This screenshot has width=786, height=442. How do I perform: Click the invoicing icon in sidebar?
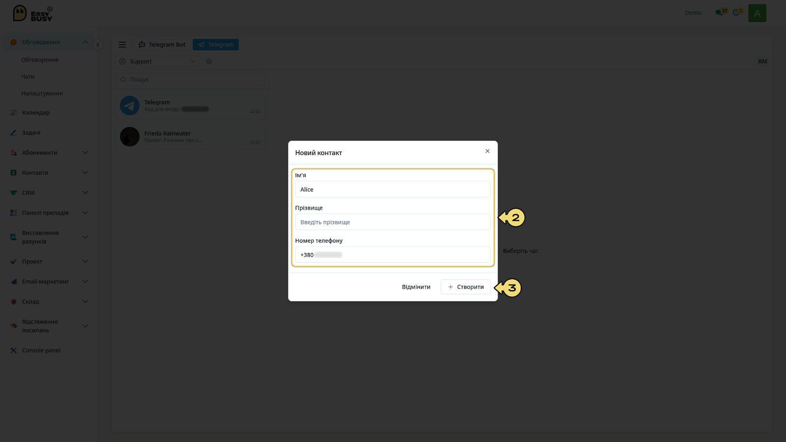[x=13, y=237]
